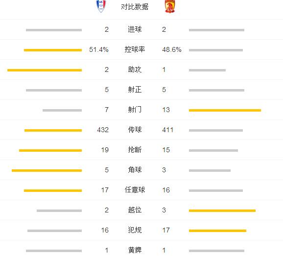283x256 pixels.
Task: Click the yellow away shots bar for 13
Action: click(x=225, y=110)
